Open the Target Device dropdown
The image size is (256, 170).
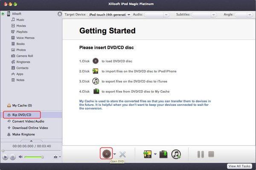point(109,15)
